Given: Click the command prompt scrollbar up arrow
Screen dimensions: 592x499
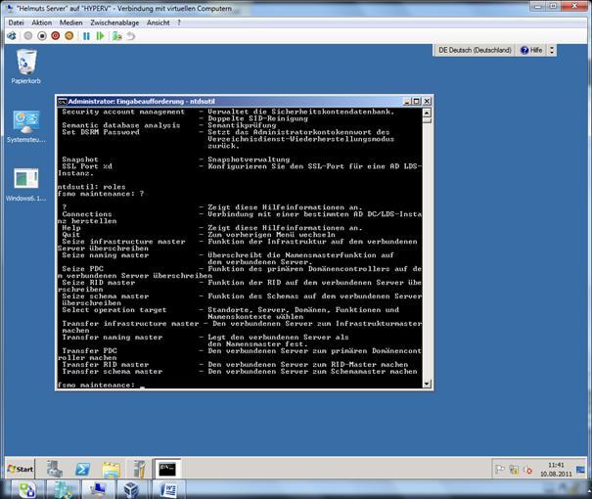Looking at the screenshot, I should pos(428,112).
